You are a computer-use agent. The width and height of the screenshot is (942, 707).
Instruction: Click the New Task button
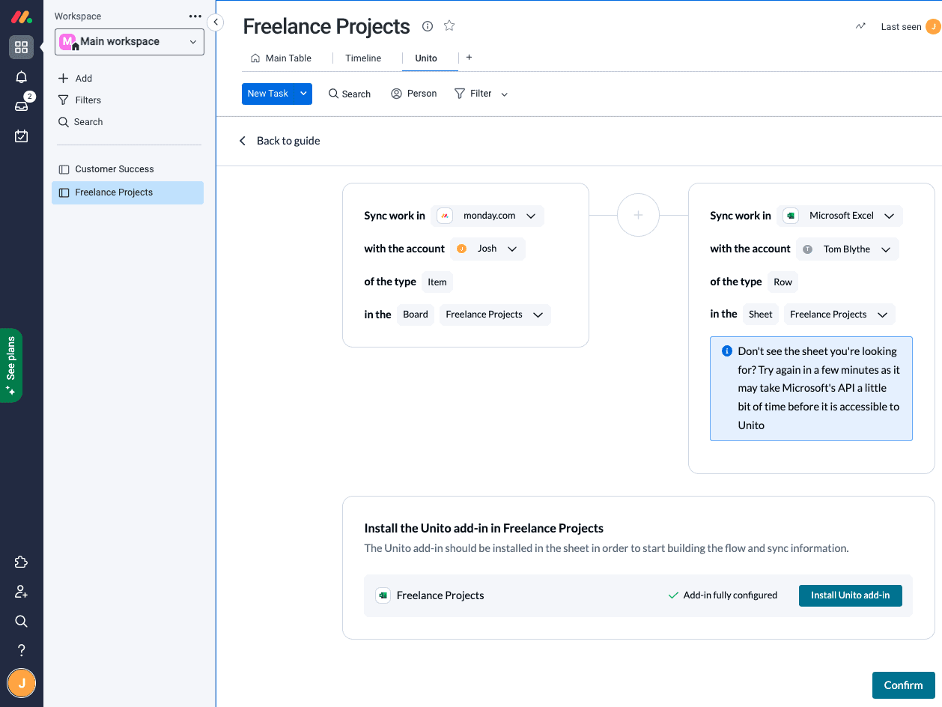click(268, 94)
